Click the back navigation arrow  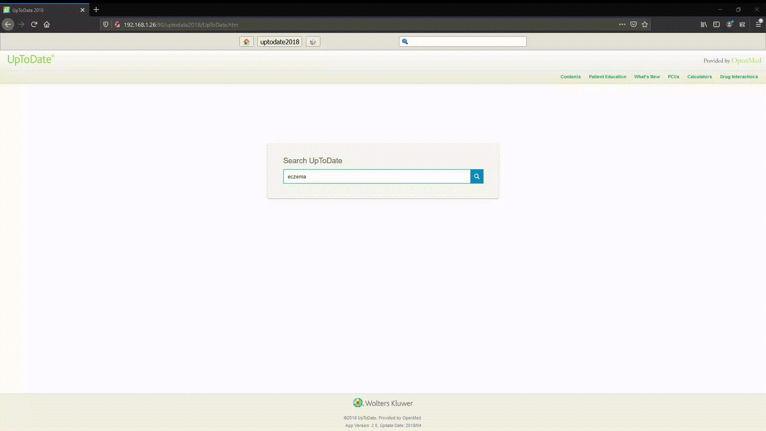click(8, 24)
